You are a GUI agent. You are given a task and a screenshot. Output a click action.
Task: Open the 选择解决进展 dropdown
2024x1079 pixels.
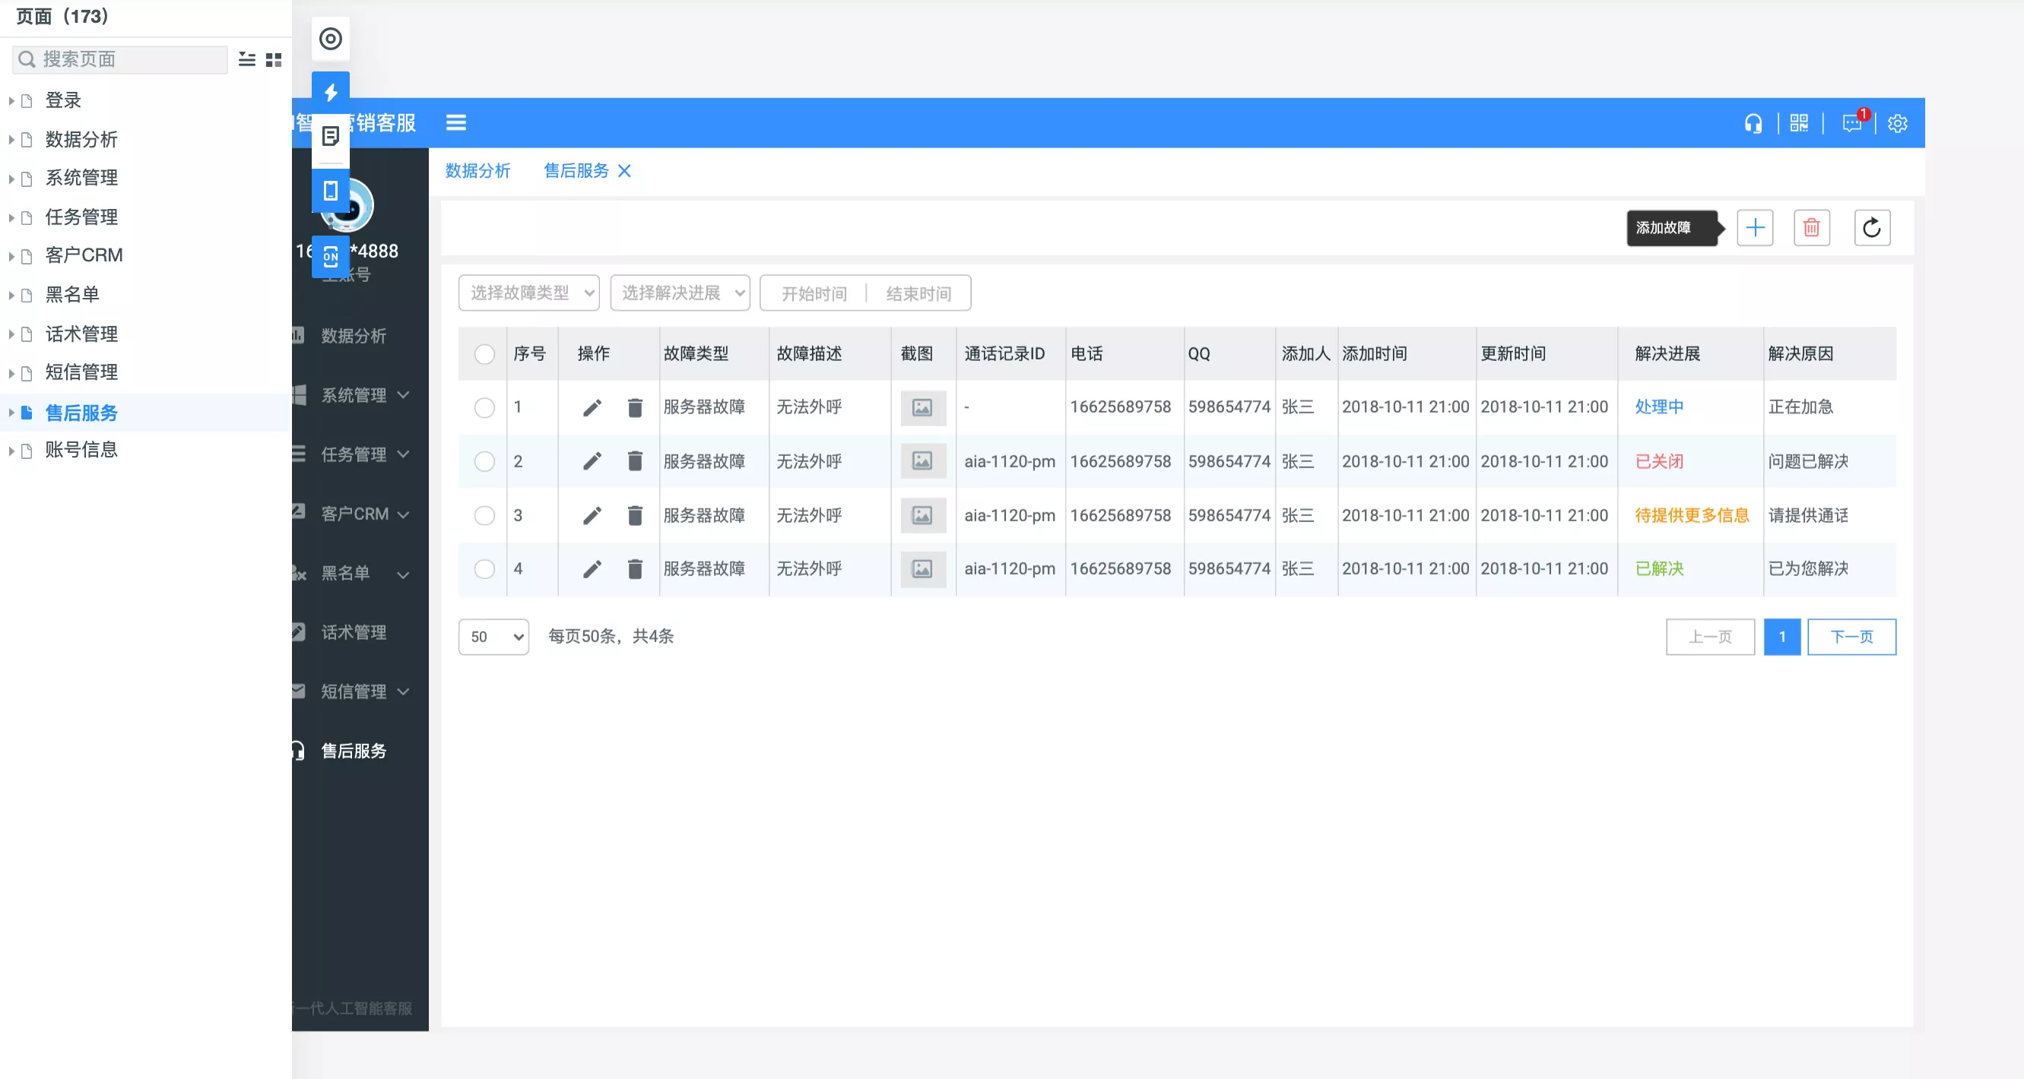[680, 293]
